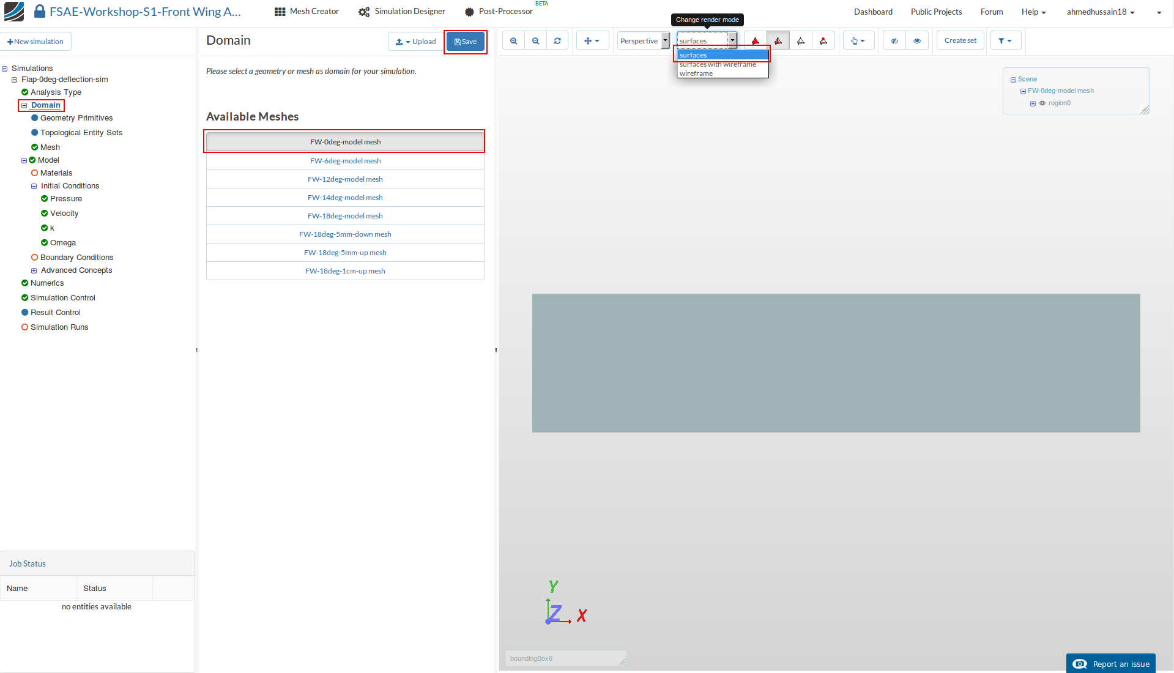Viewport: 1174px width, 673px height.
Task: Open the Mesh tree item
Action: tap(50, 147)
